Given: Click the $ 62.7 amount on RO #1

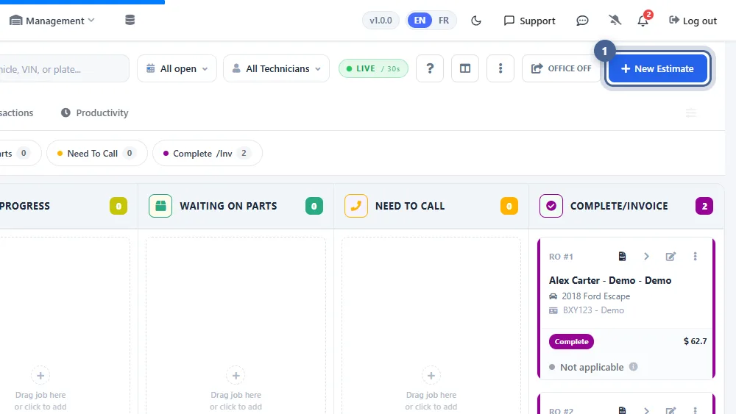Looking at the screenshot, I should coord(696,341).
